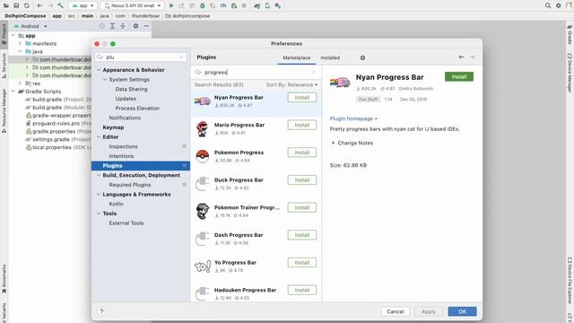The image size is (574, 323).
Task: Select settings.gradle in project tree
Action: tap(51, 139)
